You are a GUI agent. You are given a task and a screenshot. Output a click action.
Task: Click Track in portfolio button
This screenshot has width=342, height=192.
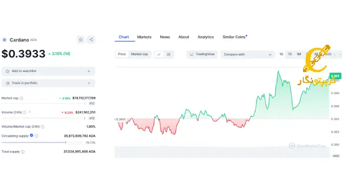(48, 83)
